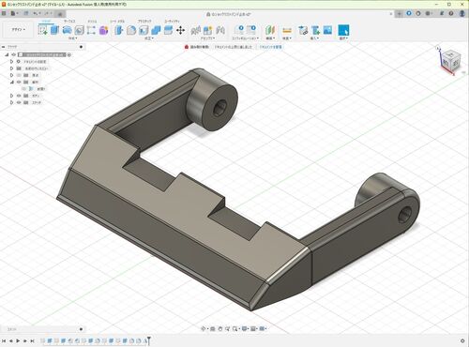Viewport: 469px width, 347px height.
Task: Open the Design workspace dropdown
Action: coord(19,30)
